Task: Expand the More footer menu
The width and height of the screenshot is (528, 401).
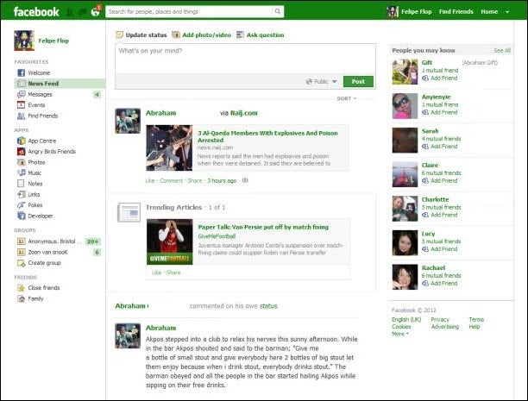Action: point(399,334)
